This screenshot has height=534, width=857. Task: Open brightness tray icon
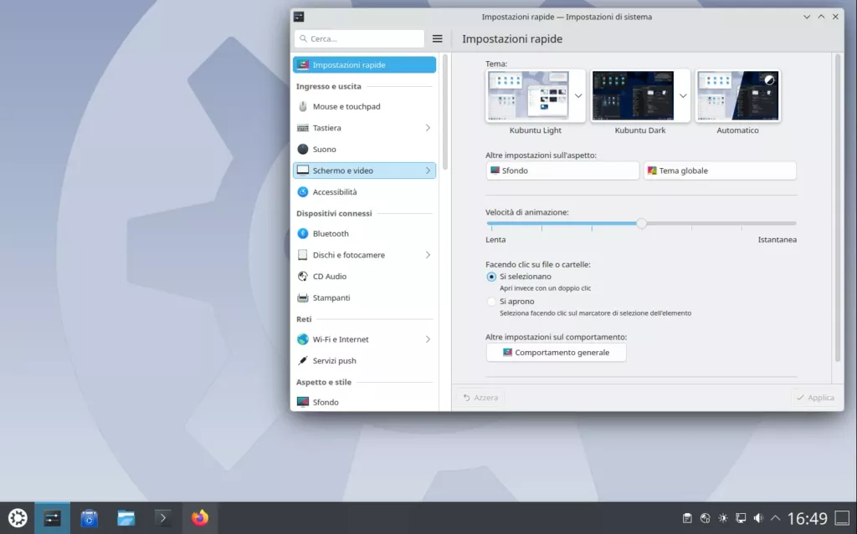(723, 518)
